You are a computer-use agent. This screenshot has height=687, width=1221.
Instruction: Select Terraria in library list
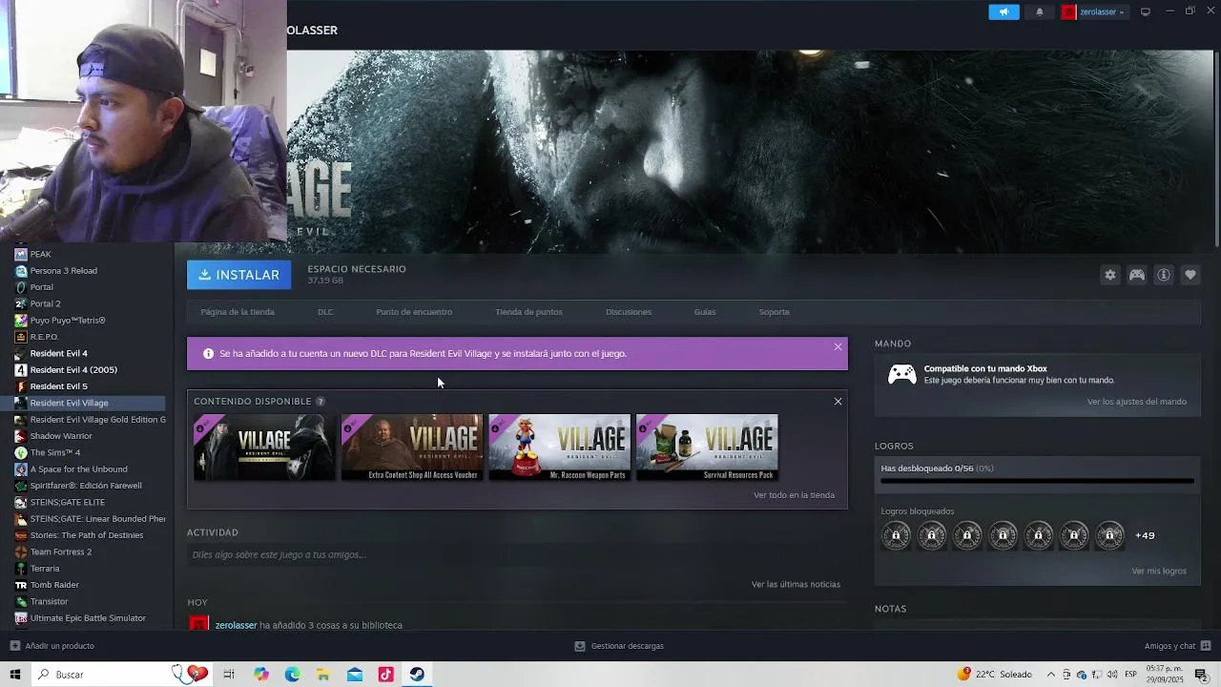pyautogui.click(x=45, y=569)
